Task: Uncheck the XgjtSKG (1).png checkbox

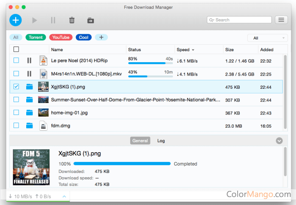Action: [x=16, y=87]
